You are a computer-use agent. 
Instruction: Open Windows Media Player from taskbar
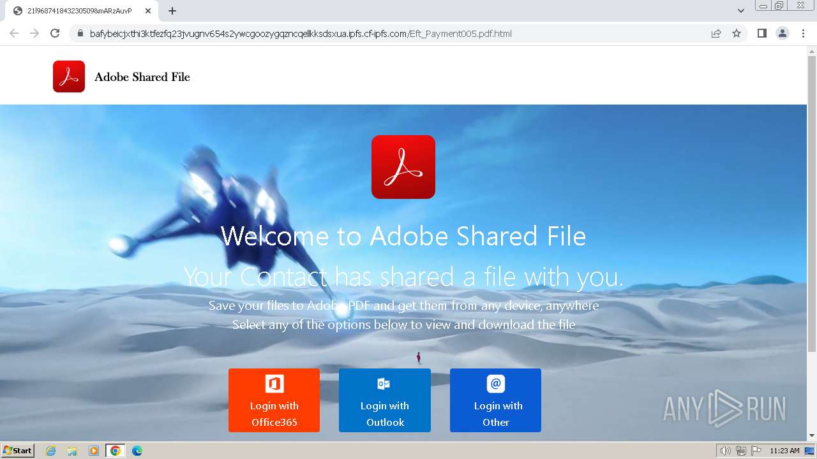point(94,451)
